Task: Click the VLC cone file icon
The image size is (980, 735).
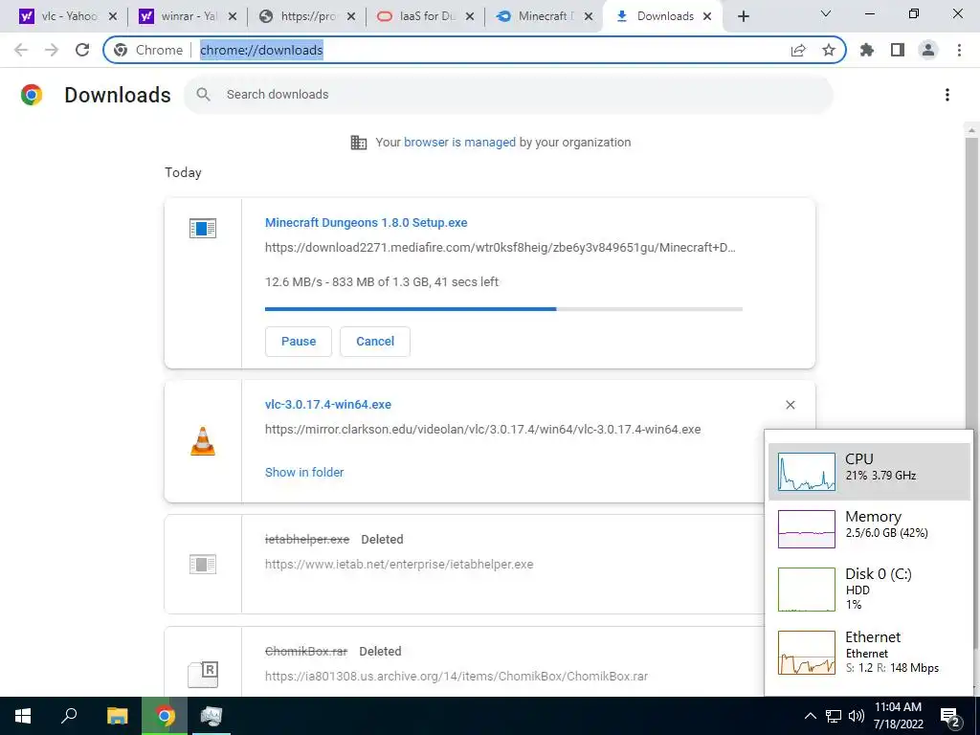Action: click(203, 441)
